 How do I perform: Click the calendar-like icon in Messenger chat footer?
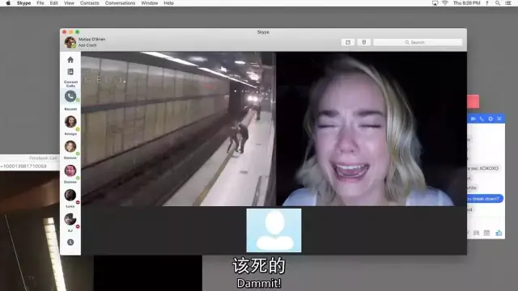pos(486,233)
